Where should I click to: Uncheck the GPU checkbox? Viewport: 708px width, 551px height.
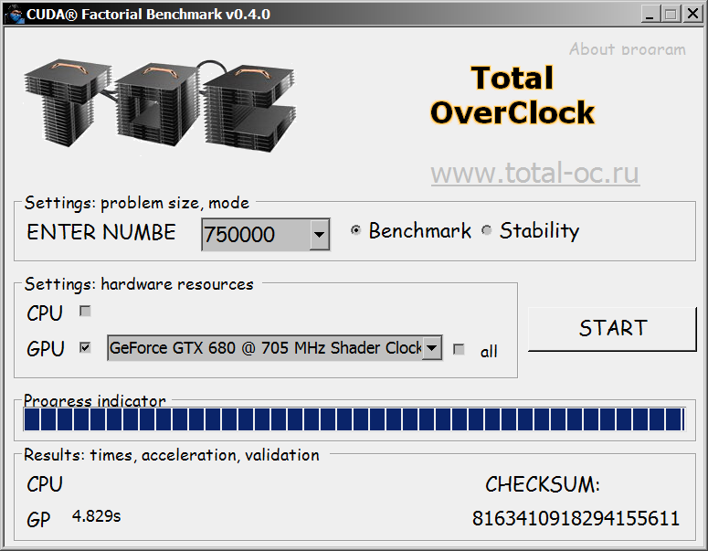tap(85, 348)
